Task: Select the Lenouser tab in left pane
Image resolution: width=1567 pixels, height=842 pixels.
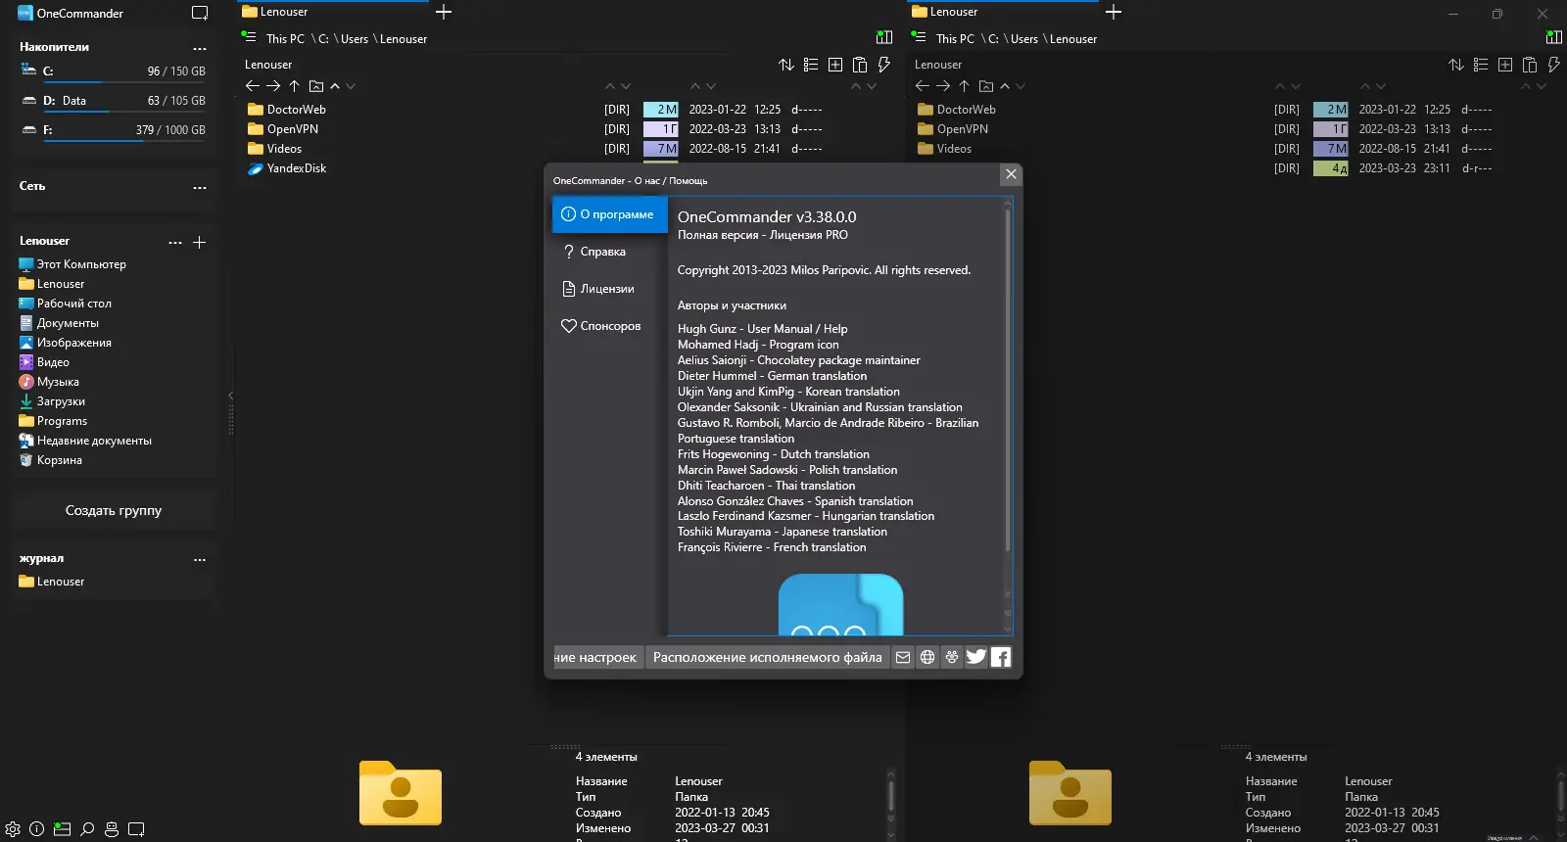Action: click(x=333, y=12)
